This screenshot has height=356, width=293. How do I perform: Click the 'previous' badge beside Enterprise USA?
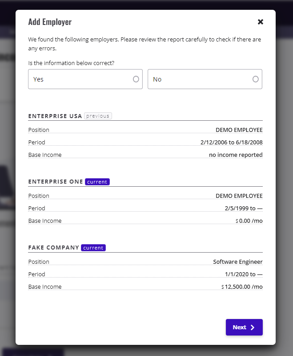tap(98, 116)
